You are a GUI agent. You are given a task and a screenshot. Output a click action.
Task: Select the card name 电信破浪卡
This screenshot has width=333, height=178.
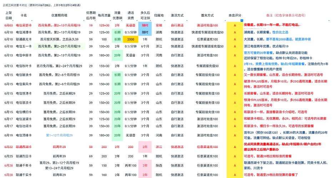tap(24, 75)
